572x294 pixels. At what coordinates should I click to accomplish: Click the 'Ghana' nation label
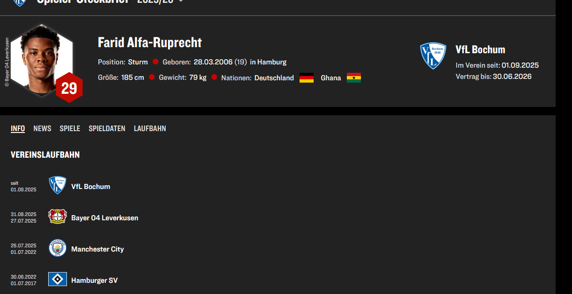tap(330, 78)
